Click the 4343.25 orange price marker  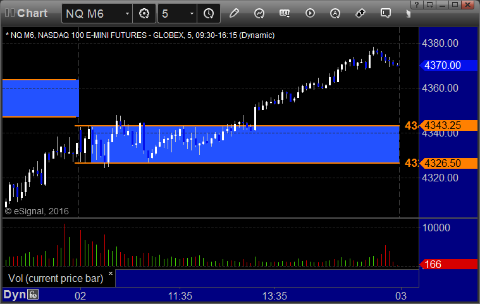tap(448, 125)
